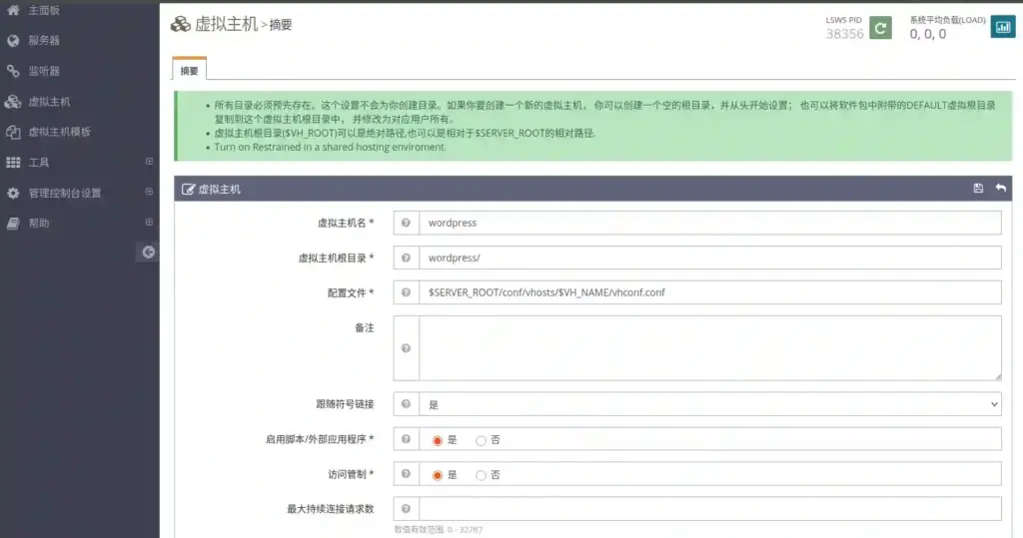
Task: Collapse the sidebar with the arrow circle icon
Action: [148, 253]
